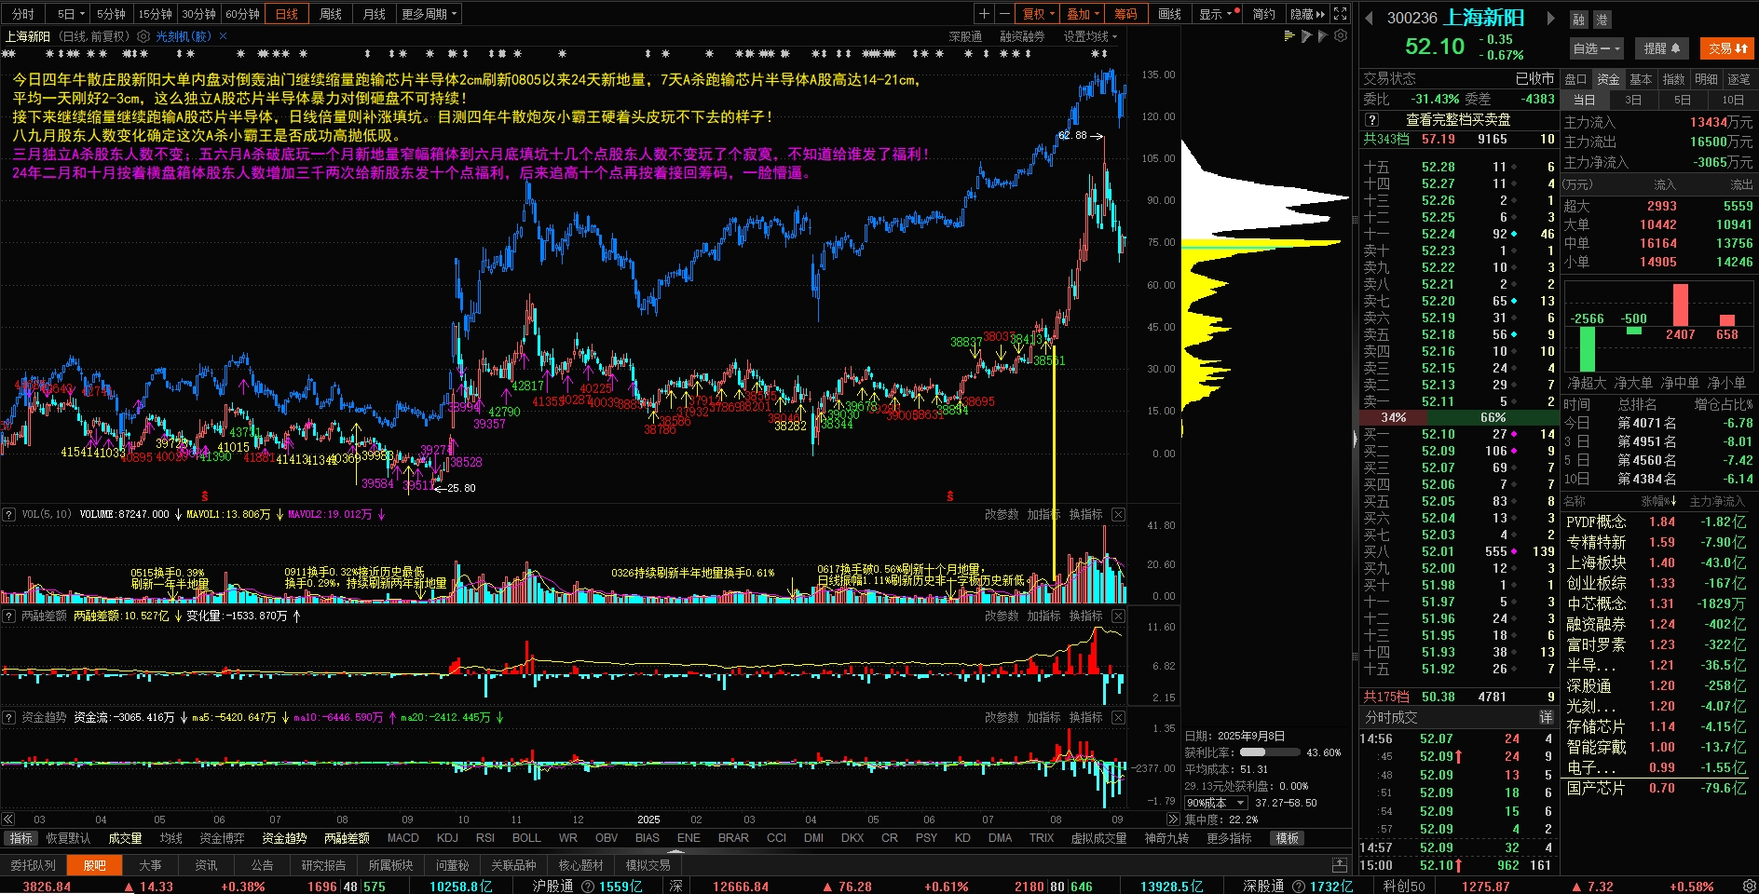Open 复权 adjustment dropdown
The height and width of the screenshot is (894, 1759).
point(1038,14)
